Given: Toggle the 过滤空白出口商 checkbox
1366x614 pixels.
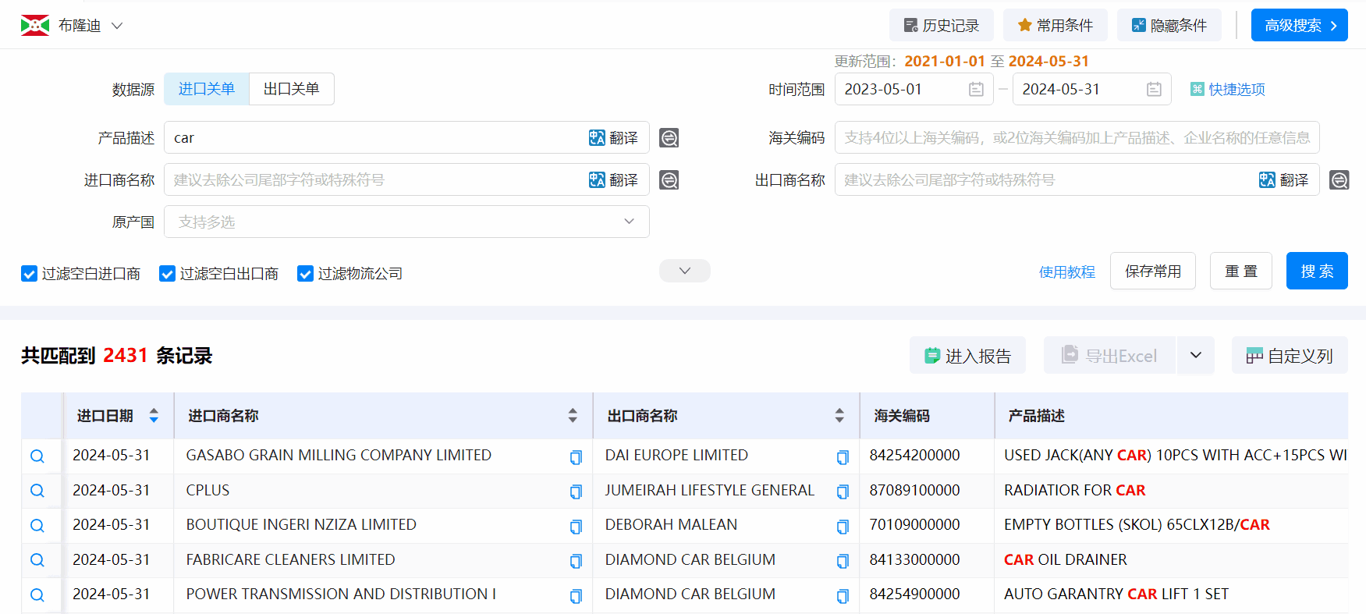Looking at the screenshot, I should [x=167, y=274].
